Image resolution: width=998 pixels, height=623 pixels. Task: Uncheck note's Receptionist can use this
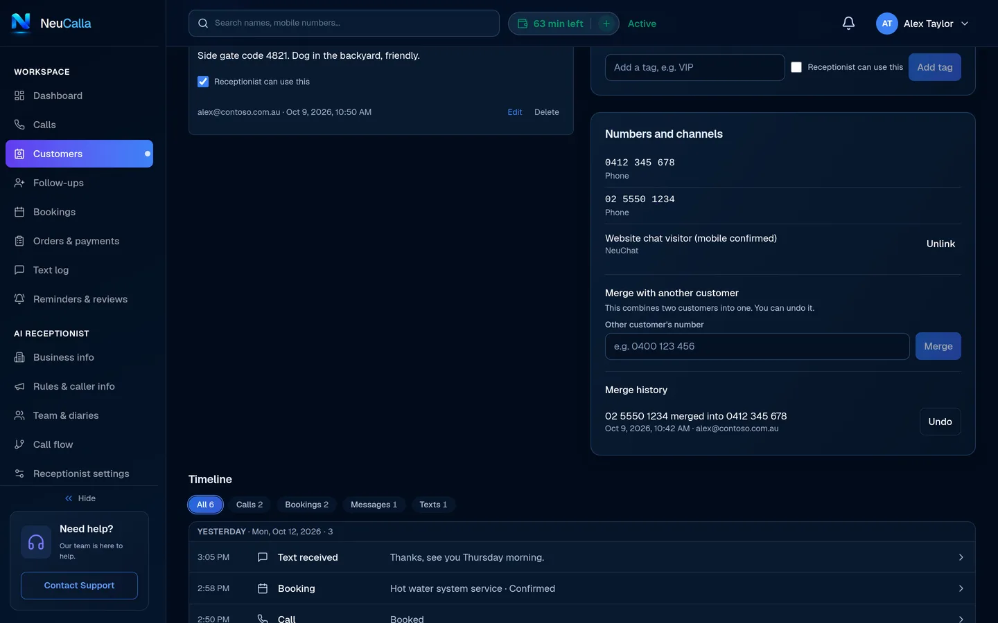(203, 82)
